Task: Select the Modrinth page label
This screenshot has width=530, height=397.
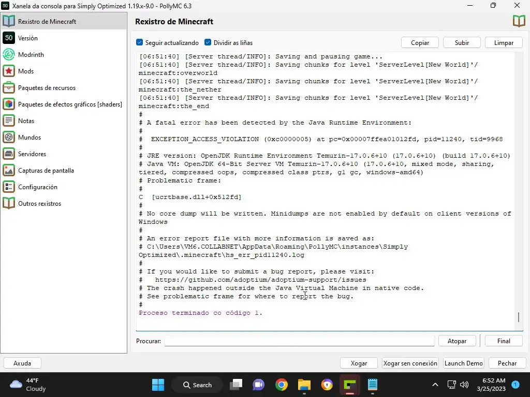Action: pyautogui.click(x=31, y=55)
